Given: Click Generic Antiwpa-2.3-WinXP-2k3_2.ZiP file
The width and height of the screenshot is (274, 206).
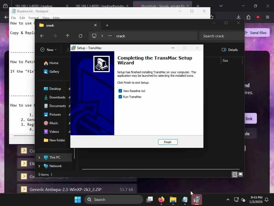Looking at the screenshot, I should click(x=77, y=189).
